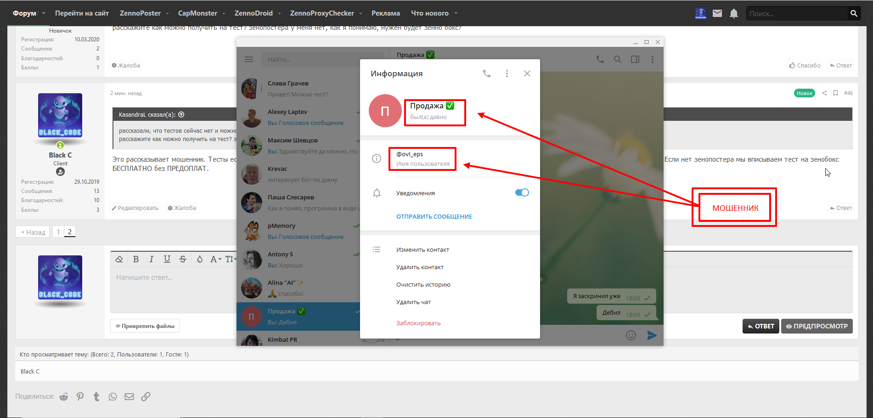Share thread on Tumblr
Screen dimensions: 873x418
pyautogui.click(x=96, y=396)
